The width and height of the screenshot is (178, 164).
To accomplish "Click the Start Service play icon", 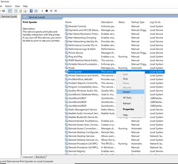I will [x=42, y=11].
